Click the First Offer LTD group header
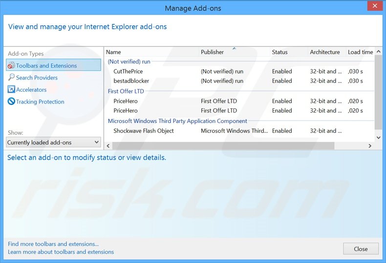The height and width of the screenshot is (263, 386). [126, 91]
